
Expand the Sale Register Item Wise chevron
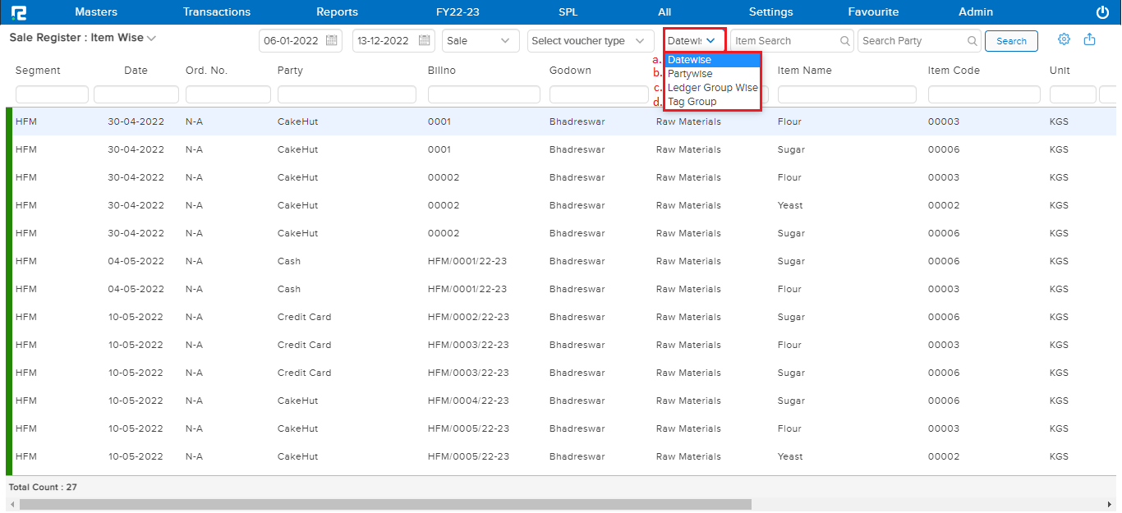tap(152, 38)
